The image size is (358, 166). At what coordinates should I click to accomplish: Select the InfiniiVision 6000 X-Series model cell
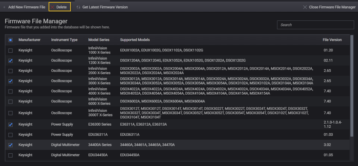pos(99,101)
